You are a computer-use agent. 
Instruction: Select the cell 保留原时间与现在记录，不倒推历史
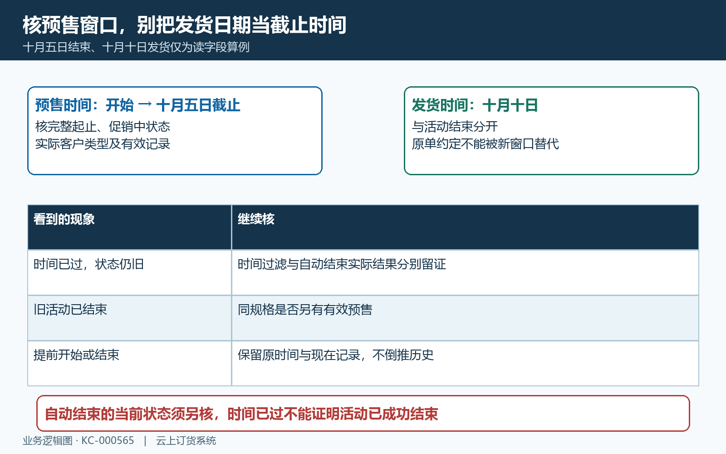[465, 363]
